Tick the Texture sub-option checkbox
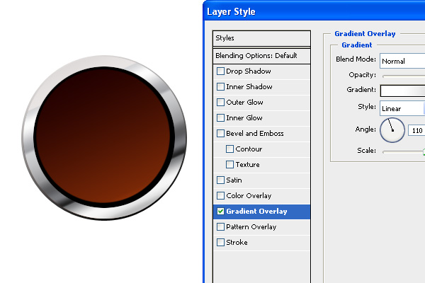Viewport: 425px width, 283px height. pos(230,165)
